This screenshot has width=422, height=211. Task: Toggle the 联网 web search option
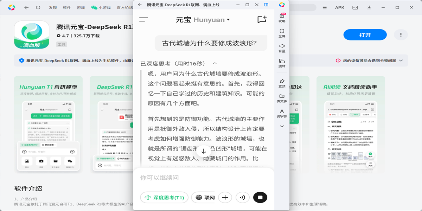pyautogui.click(x=205, y=198)
